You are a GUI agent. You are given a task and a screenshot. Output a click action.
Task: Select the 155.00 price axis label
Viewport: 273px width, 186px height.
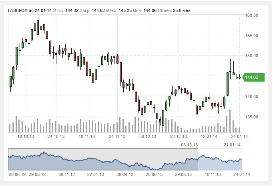[x=252, y=36]
